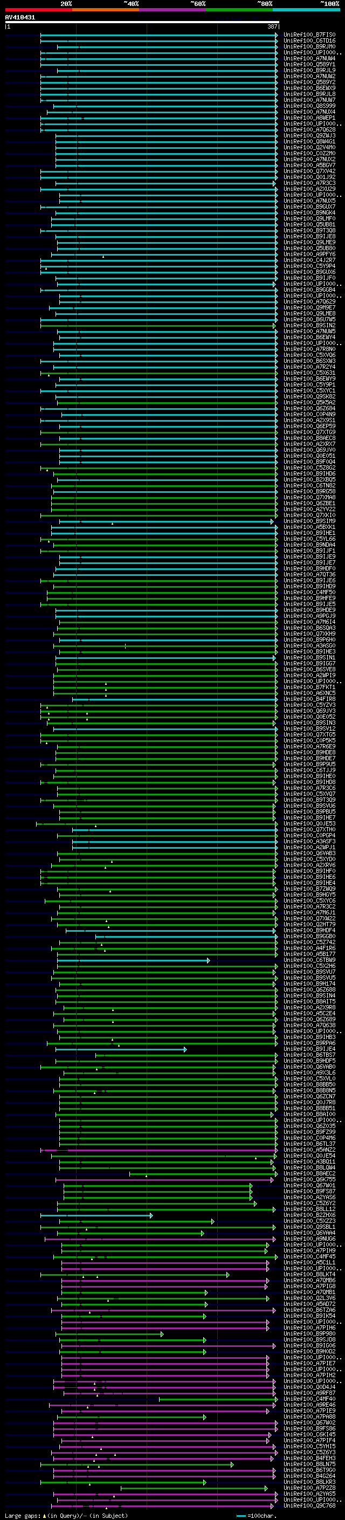Click the purple ~60% identity legend segment
This screenshot has height=1520, width=345.
(173, 10)
